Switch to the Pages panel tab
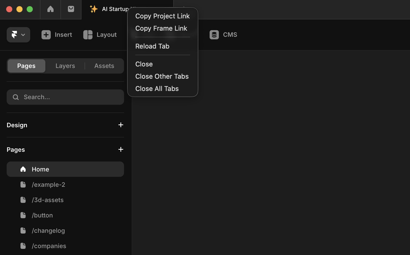 [26, 66]
